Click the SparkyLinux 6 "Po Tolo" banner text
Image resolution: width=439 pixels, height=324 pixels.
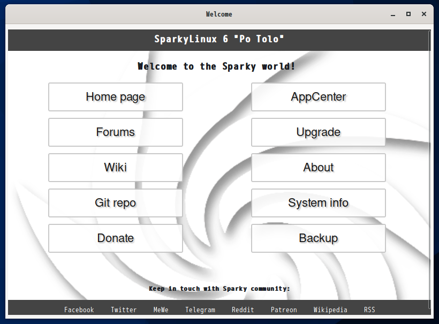[x=219, y=39]
